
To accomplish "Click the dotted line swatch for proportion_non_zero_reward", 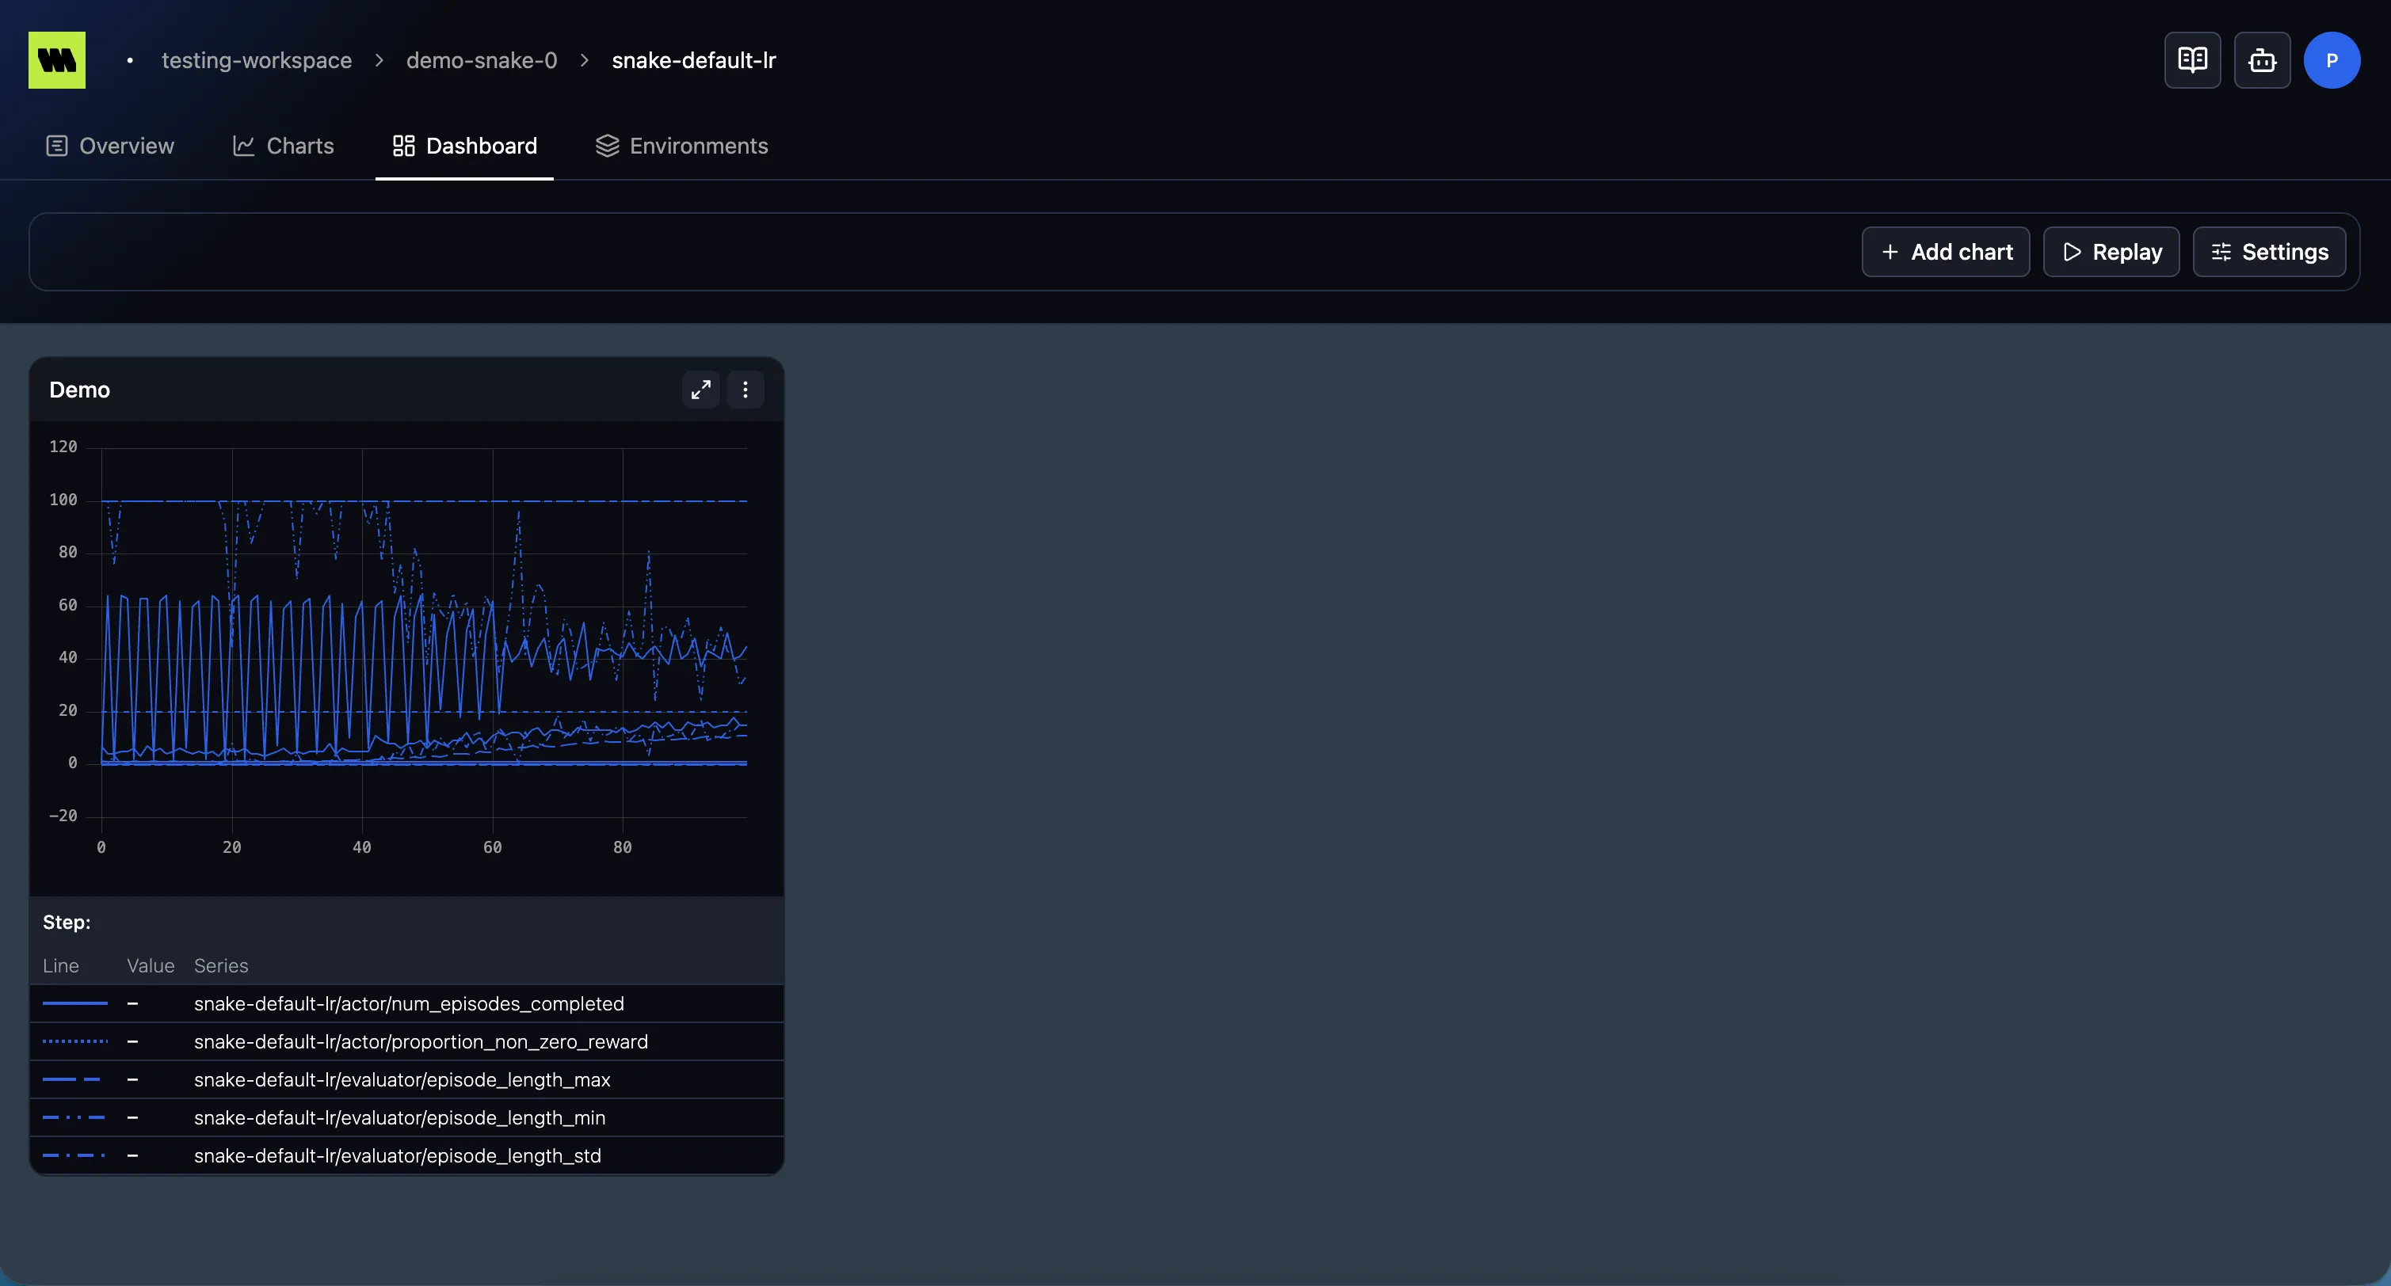I will point(75,1042).
